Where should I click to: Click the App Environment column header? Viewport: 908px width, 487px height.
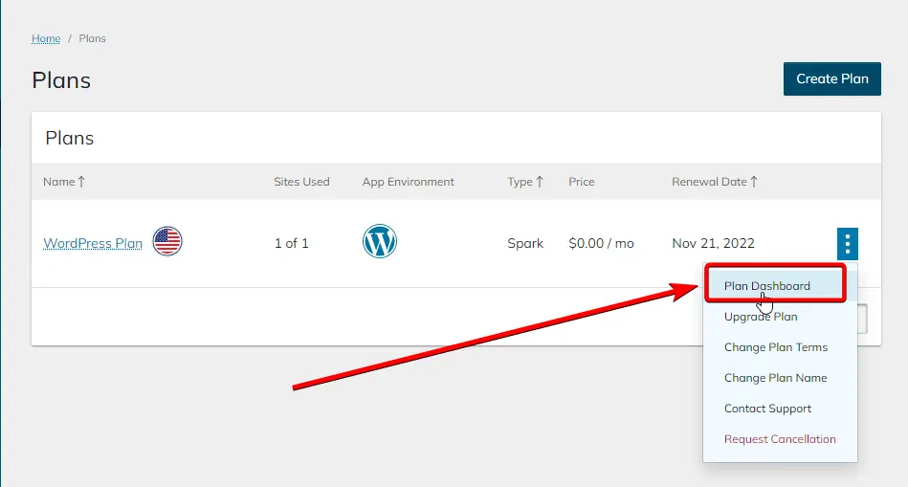coord(408,182)
